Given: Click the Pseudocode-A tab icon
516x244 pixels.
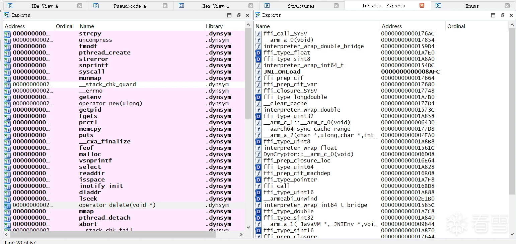Looking at the screenshot, I should pos(96,6).
